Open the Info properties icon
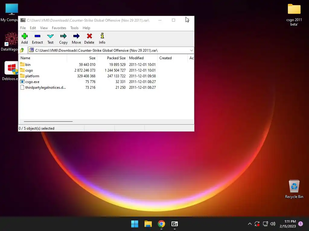 [102, 36]
